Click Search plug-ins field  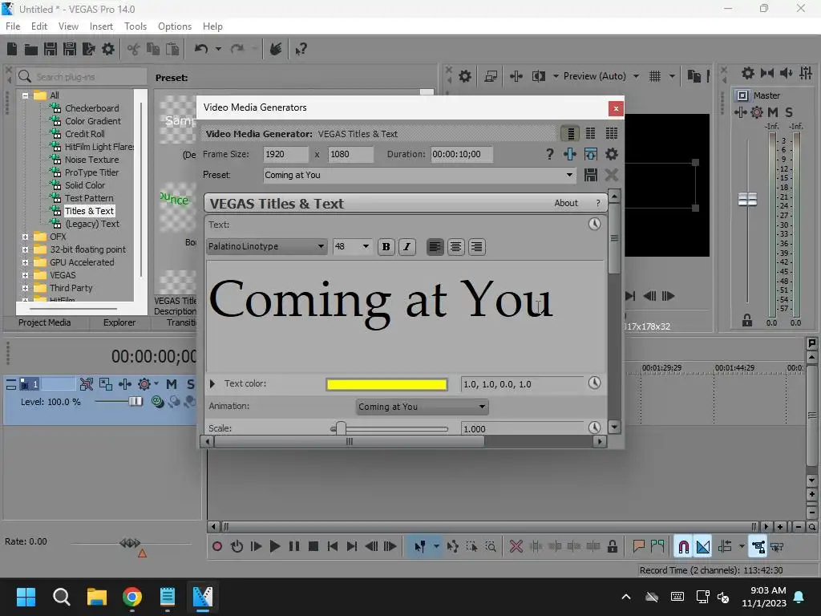click(x=81, y=77)
